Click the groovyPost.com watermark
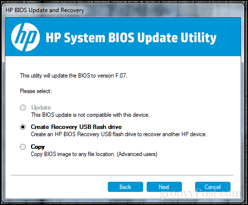The width and height of the screenshot is (248, 205). tap(200, 193)
